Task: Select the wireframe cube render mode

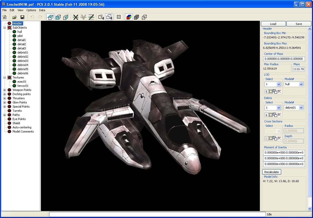Action: [x=144, y=17]
